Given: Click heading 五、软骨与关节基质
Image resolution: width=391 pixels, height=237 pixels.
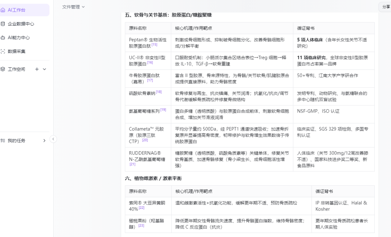Looking at the screenshot, I should [x=168, y=15].
